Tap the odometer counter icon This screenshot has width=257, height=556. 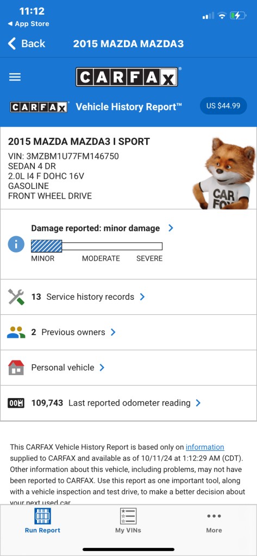click(16, 403)
